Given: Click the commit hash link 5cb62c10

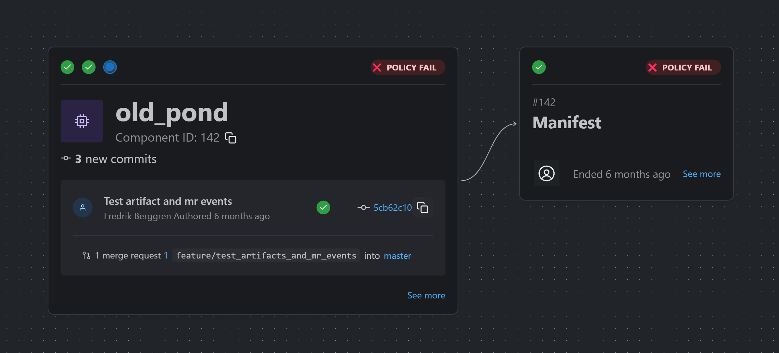Looking at the screenshot, I should click(393, 207).
